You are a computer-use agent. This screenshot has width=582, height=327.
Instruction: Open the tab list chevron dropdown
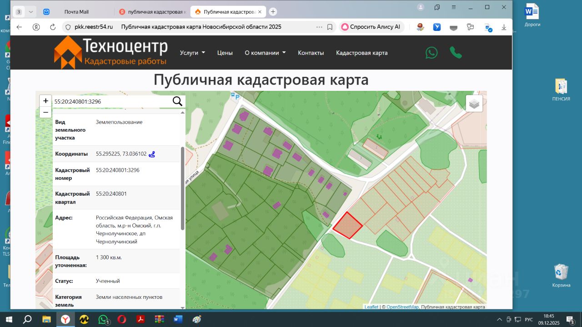pos(30,12)
